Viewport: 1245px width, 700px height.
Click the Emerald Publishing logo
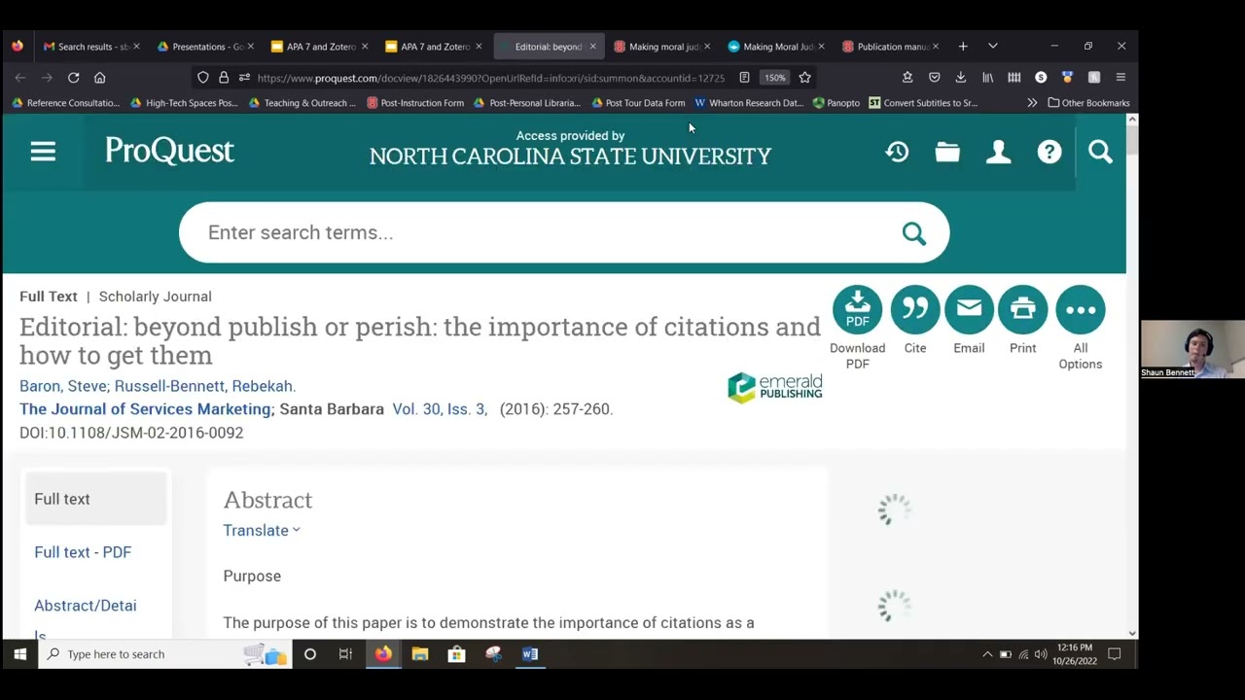(774, 387)
